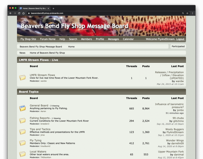Open the browser's three-dot menu
Image resolution: width=203 pixels, height=159 pixels.
click(x=193, y=13)
